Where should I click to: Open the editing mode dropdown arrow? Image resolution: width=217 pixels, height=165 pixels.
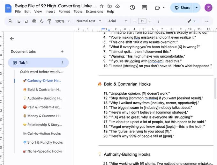195,21
